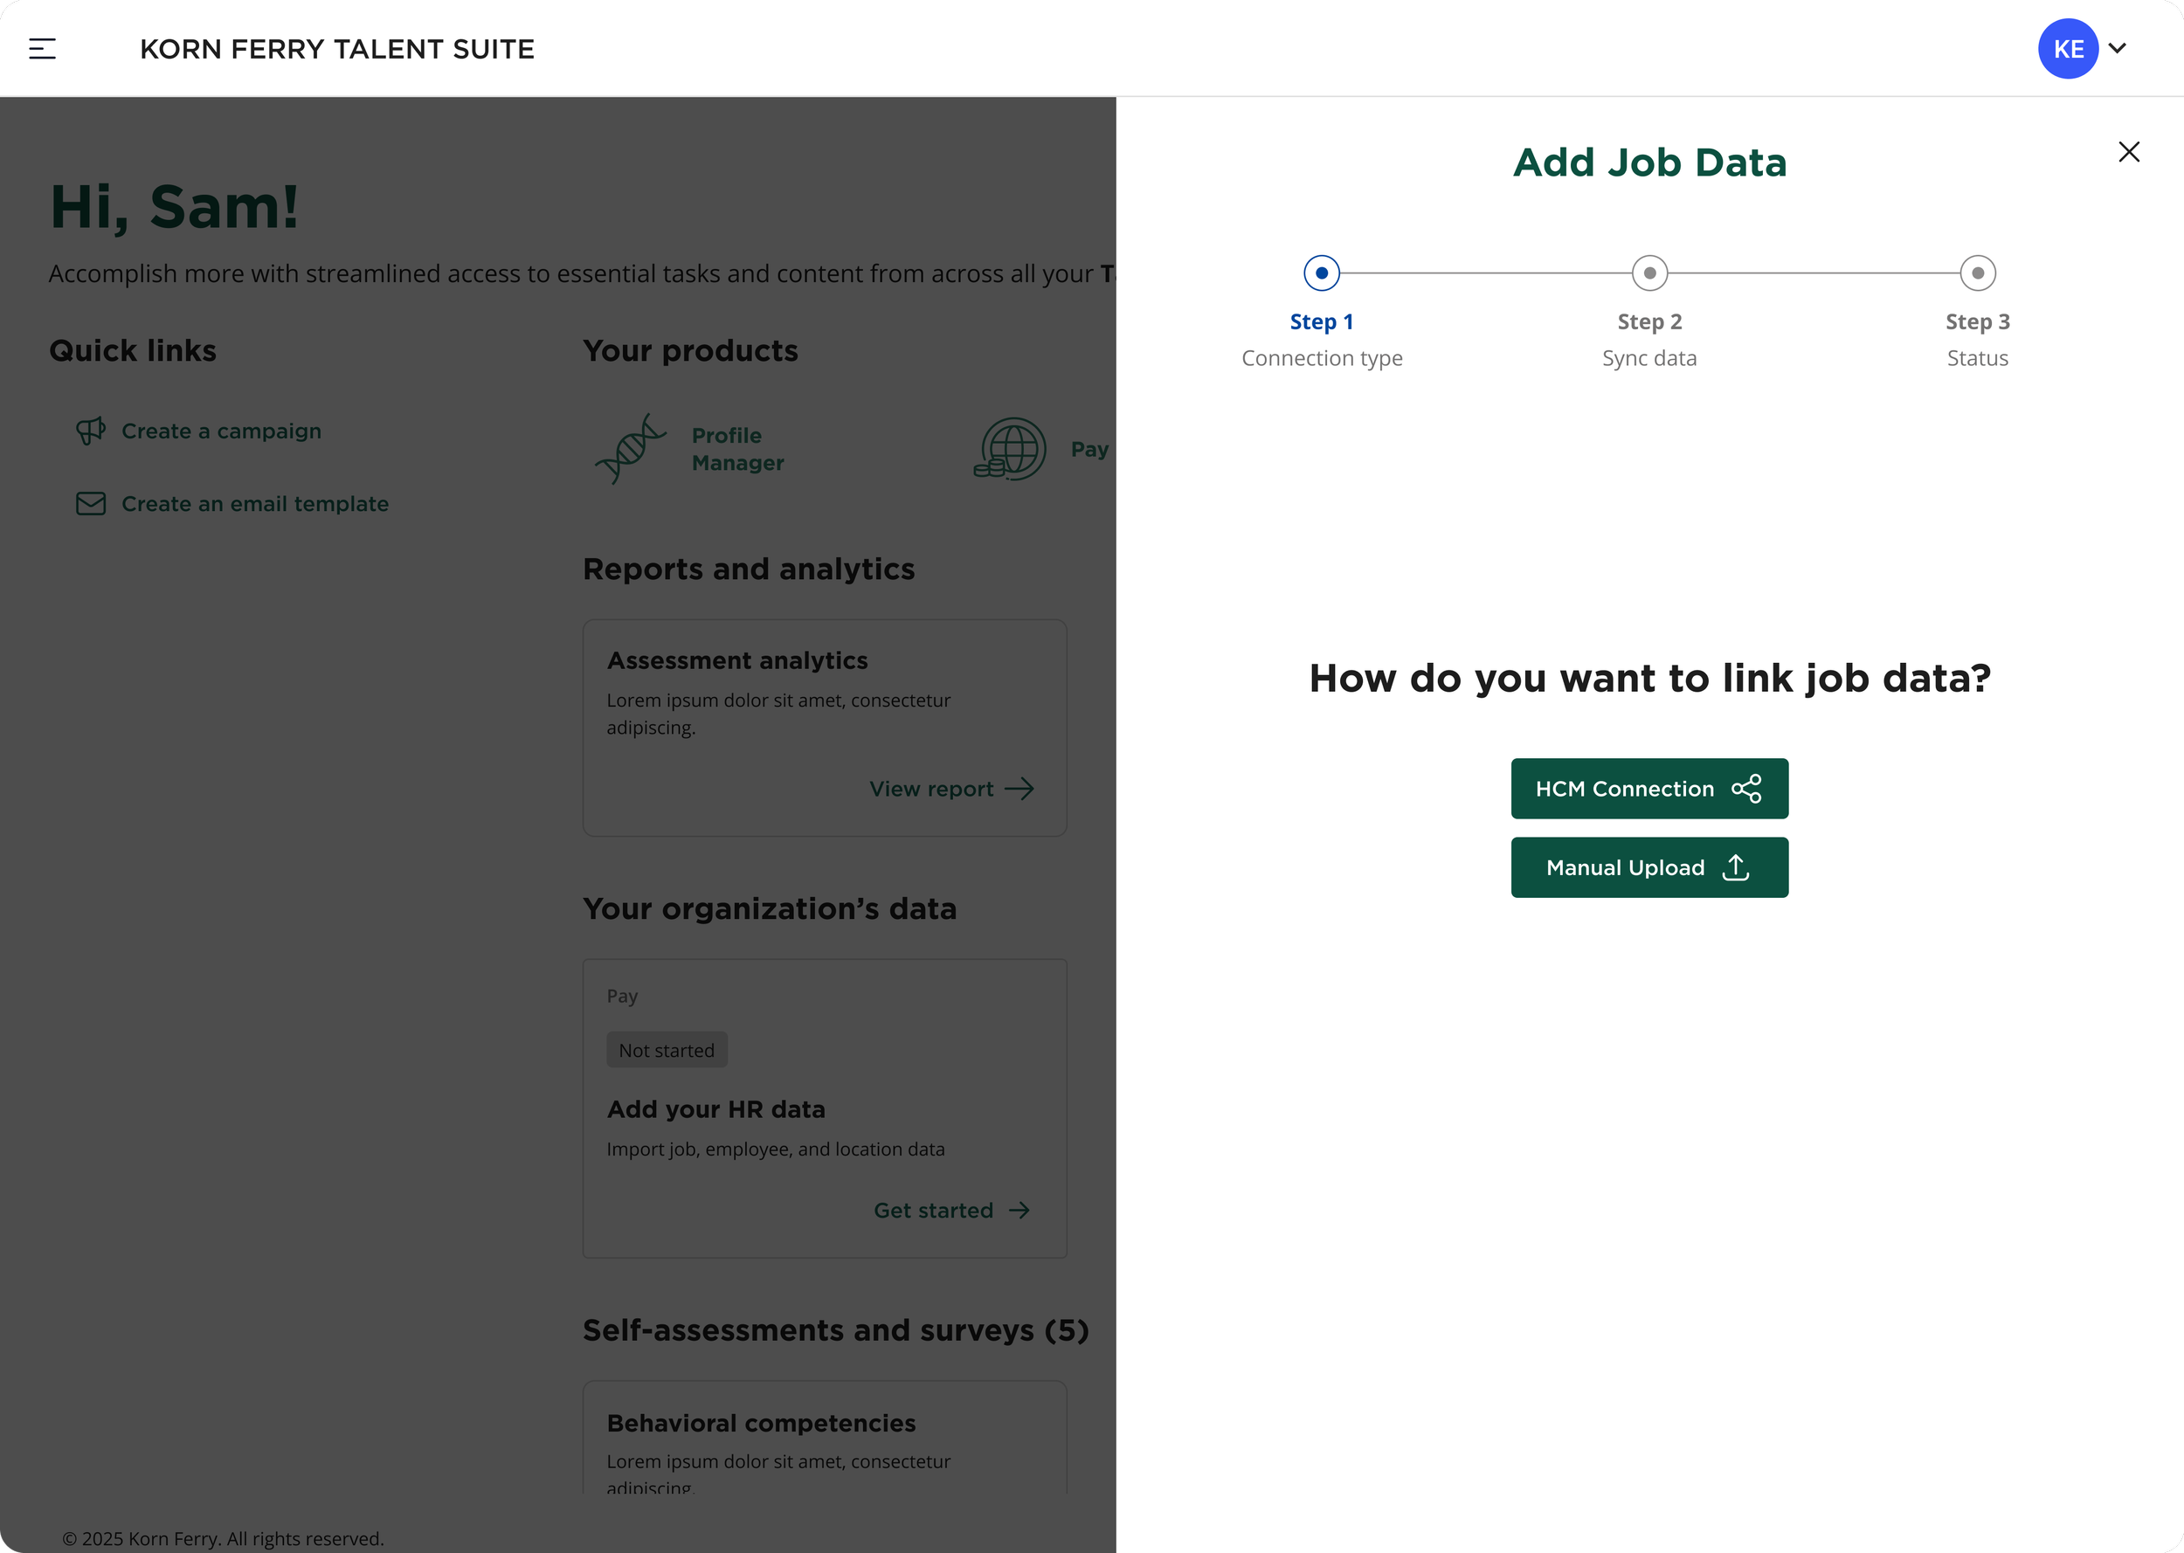The image size is (2184, 1553).
Task: Click the megaphone icon beside Create a campaign
Action: click(91, 431)
